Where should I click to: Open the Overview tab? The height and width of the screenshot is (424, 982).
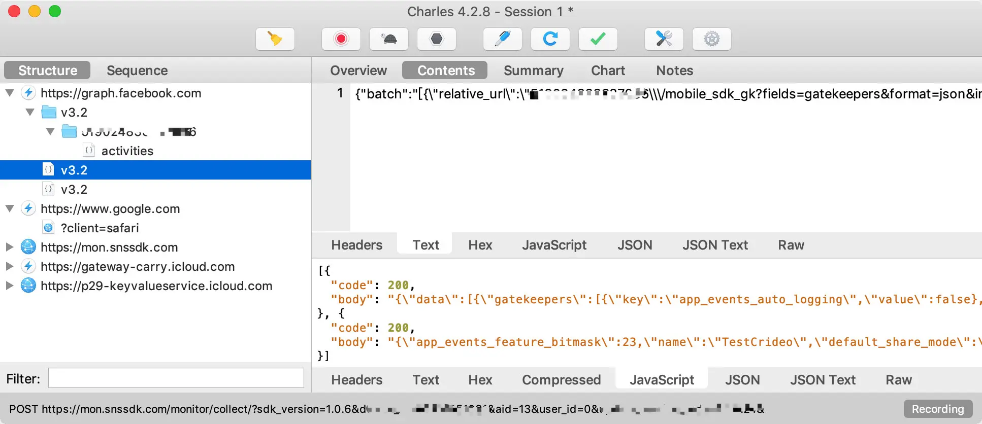[358, 70]
